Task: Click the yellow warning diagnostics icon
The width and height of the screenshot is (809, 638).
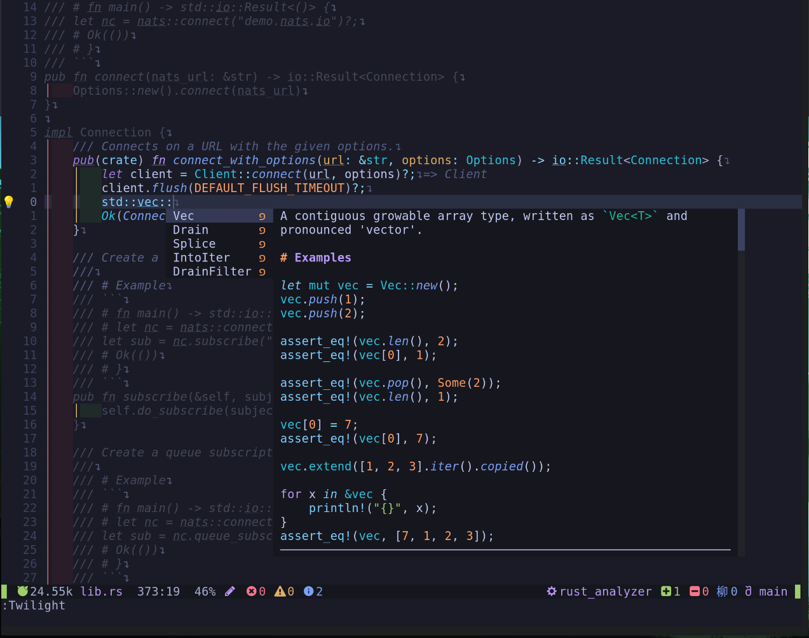Action: point(280,592)
